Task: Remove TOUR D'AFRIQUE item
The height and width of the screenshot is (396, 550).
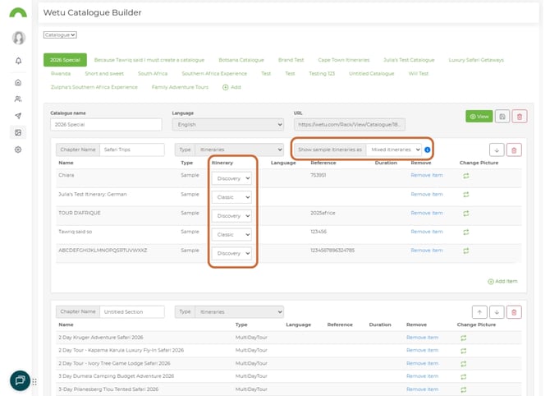Action: pos(427,213)
